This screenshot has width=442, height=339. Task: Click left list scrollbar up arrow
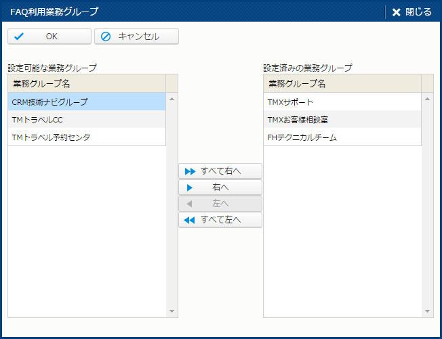[172, 99]
